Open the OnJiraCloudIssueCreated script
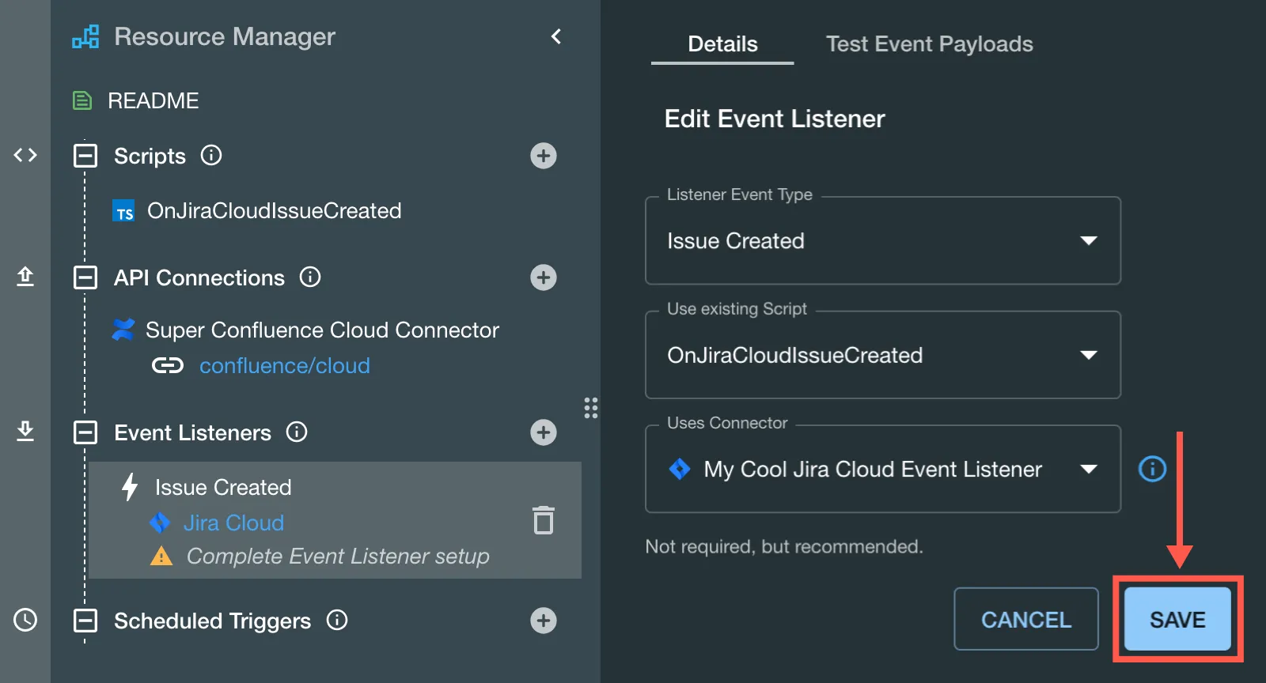 (x=274, y=210)
